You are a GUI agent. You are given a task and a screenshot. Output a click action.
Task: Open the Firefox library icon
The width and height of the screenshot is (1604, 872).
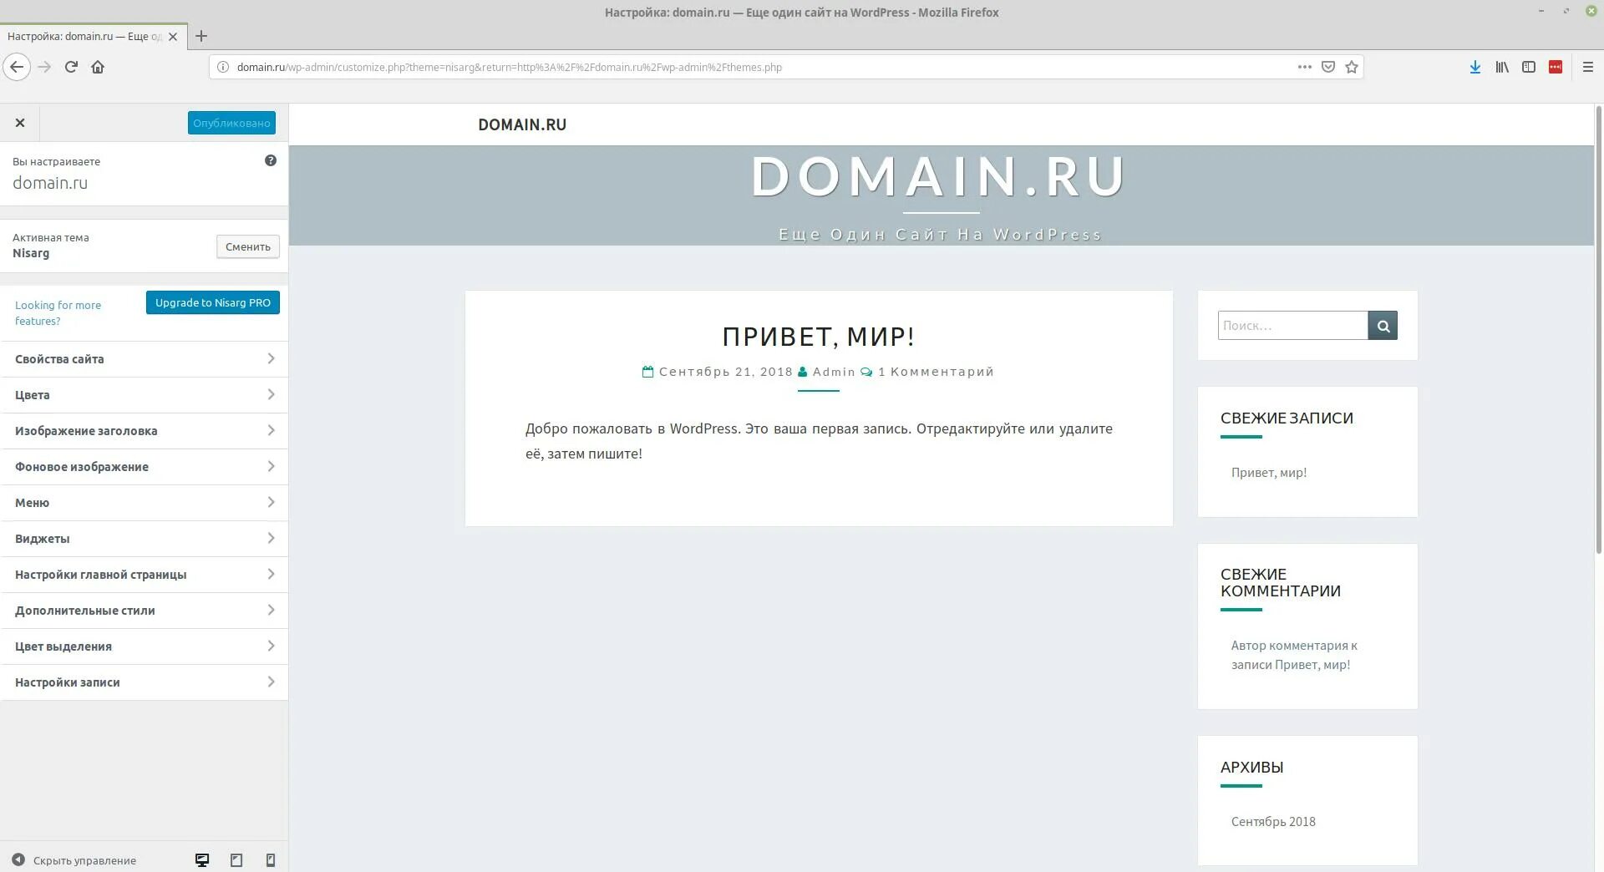pyautogui.click(x=1502, y=67)
